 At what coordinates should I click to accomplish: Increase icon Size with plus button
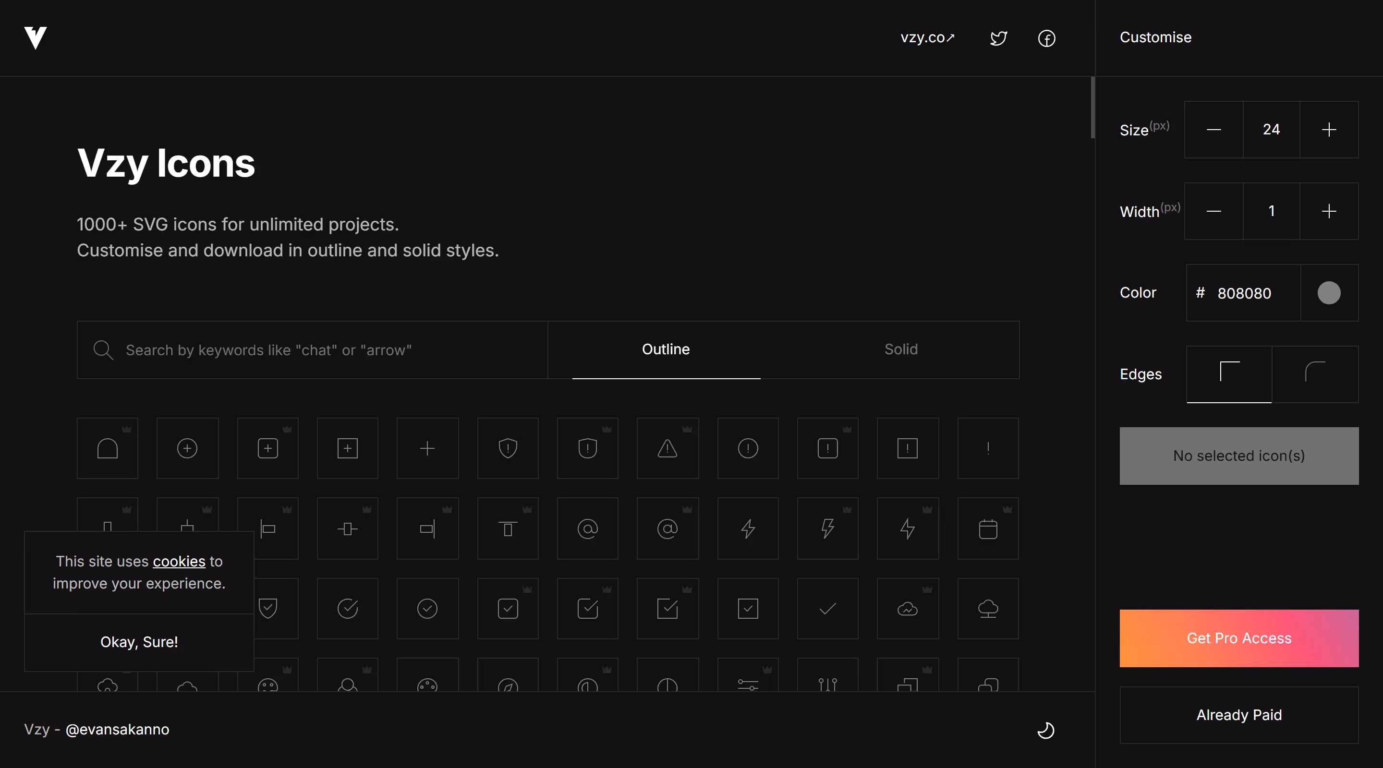1329,129
